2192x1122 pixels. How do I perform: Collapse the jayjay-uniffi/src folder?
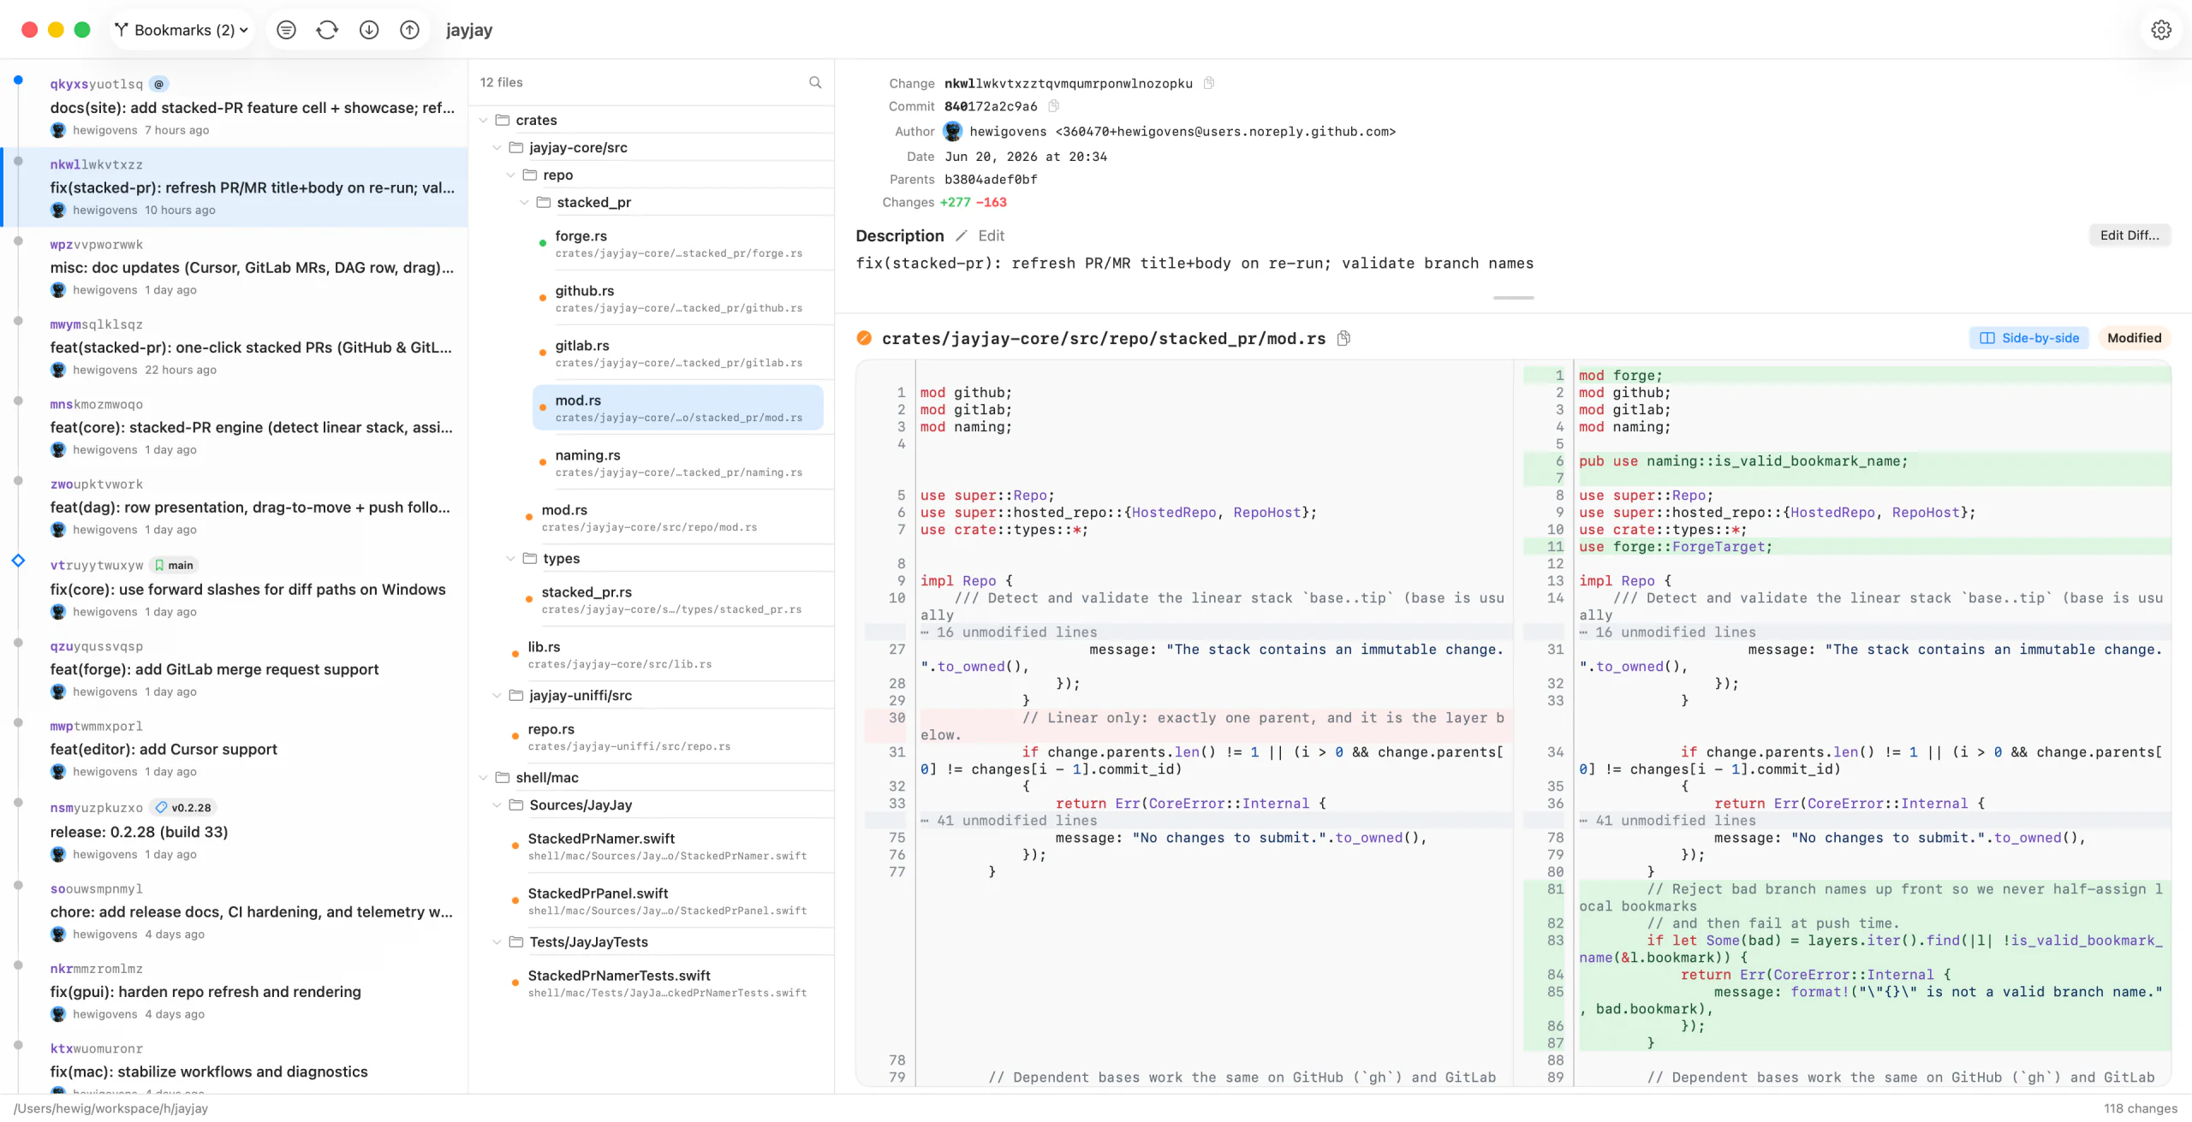[x=497, y=695]
